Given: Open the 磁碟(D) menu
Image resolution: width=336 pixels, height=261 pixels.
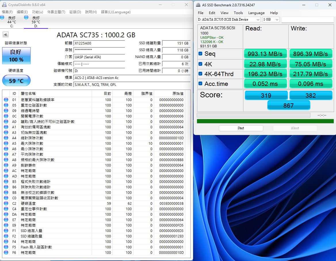Looking at the screenshot, I should (x=75, y=12).
